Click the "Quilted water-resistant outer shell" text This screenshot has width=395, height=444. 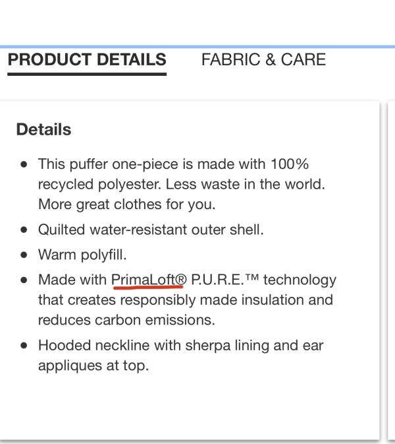[151, 230]
